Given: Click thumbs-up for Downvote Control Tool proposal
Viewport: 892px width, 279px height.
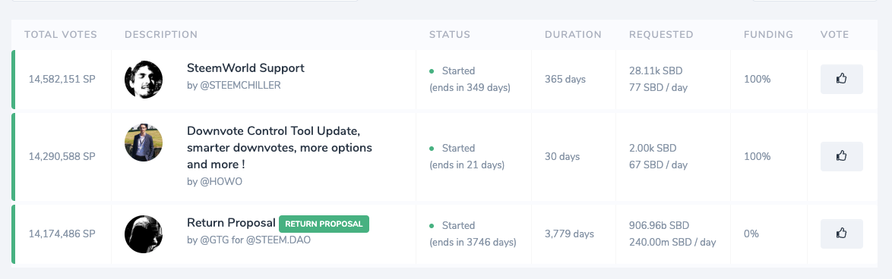Looking at the screenshot, I should coord(841,156).
